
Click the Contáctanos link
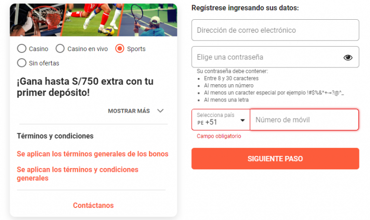93,206
